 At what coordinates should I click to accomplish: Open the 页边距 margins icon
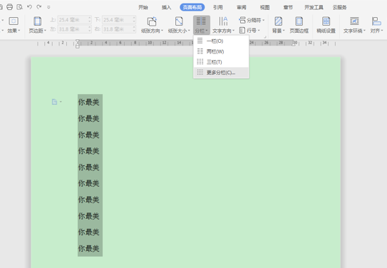(x=38, y=21)
